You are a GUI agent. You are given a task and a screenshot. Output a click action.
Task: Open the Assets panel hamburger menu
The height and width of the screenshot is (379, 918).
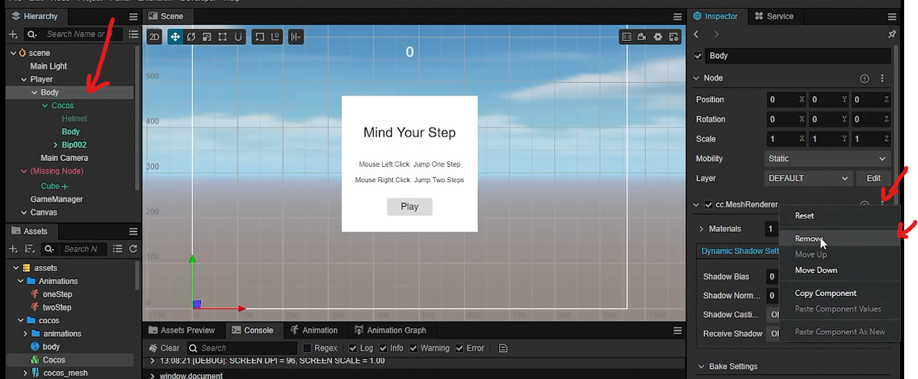click(133, 231)
